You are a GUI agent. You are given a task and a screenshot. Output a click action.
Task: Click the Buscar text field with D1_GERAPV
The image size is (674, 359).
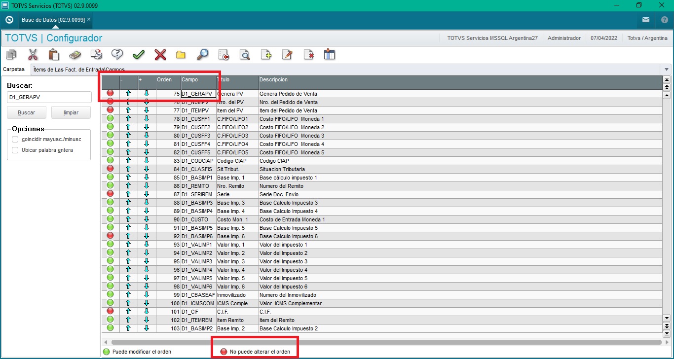pos(49,98)
